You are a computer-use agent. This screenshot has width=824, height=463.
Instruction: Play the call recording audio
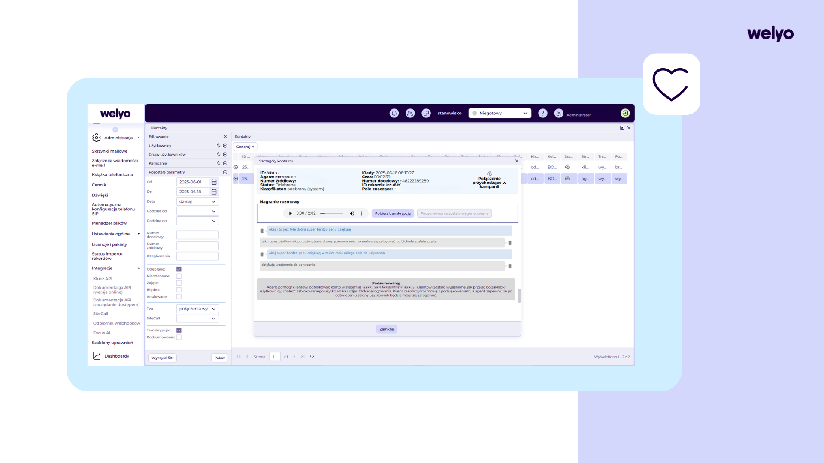click(x=290, y=213)
